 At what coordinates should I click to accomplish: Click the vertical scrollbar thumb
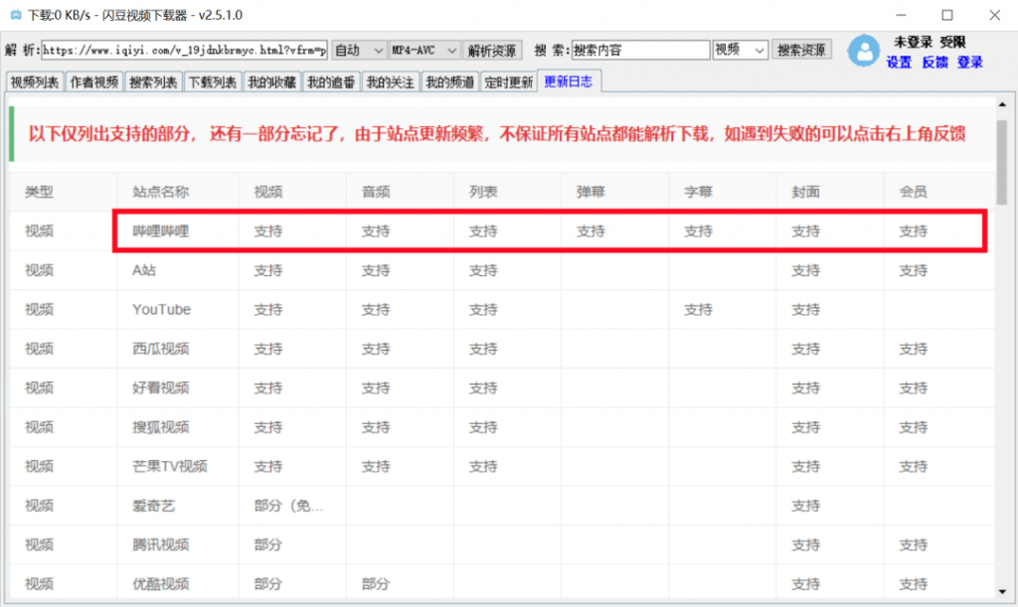[x=1002, y=162]
